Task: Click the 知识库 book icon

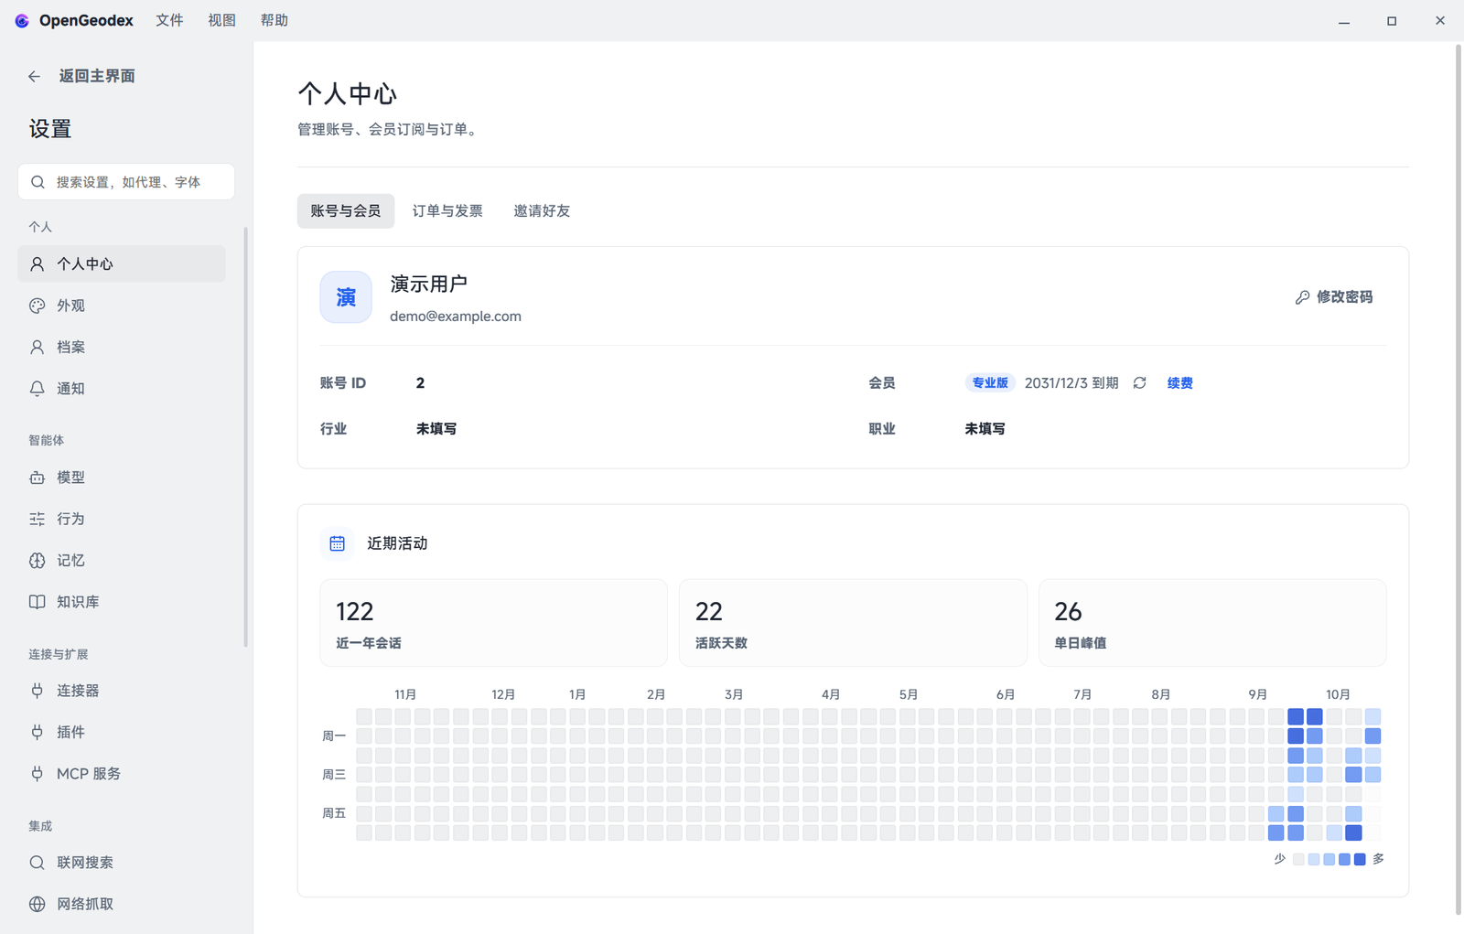Action: [x=37, y=602]
